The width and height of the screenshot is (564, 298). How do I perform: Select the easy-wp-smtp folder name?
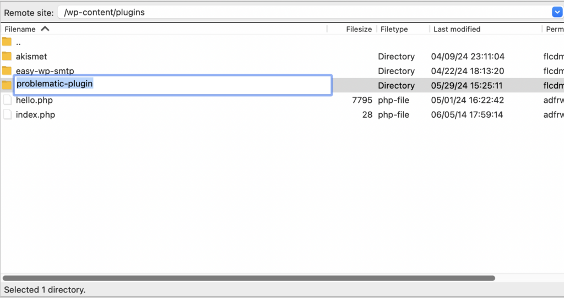[45, 71]
